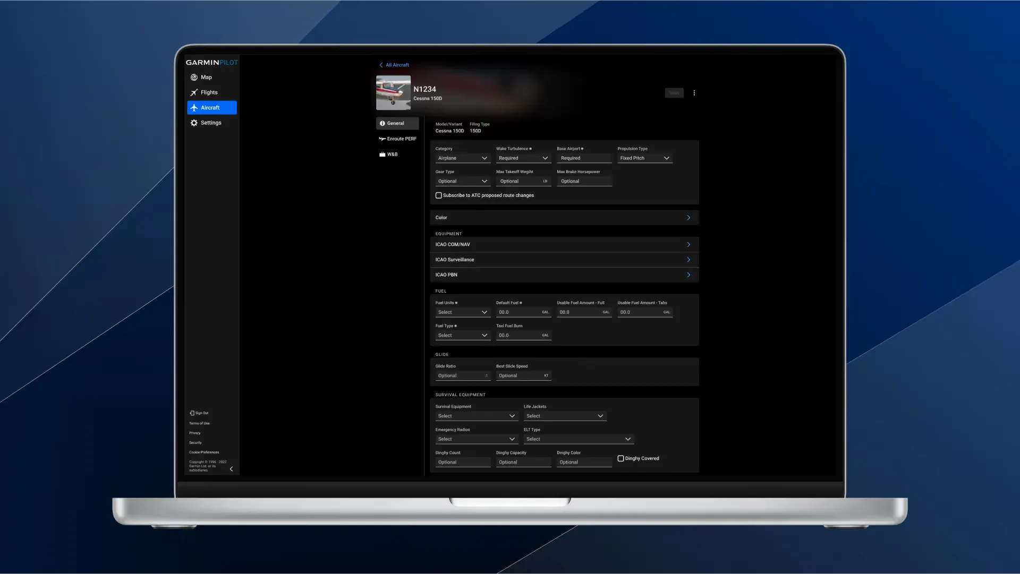Screen dimensions: 1020x574
Task: Open the Map page globe icon
Action: coord(194,78)
